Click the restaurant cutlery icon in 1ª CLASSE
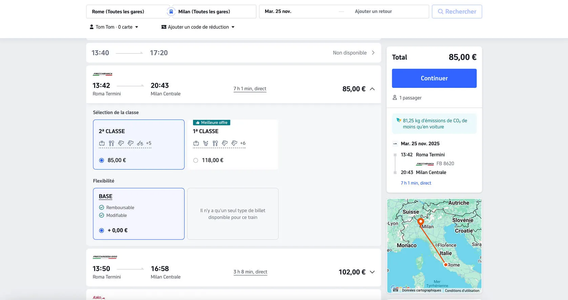The width and height of the screenshot is (568, 300). pos(215,143)
